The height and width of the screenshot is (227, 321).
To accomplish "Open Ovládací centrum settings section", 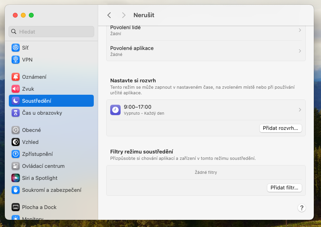I will click(x=43, y=166).
